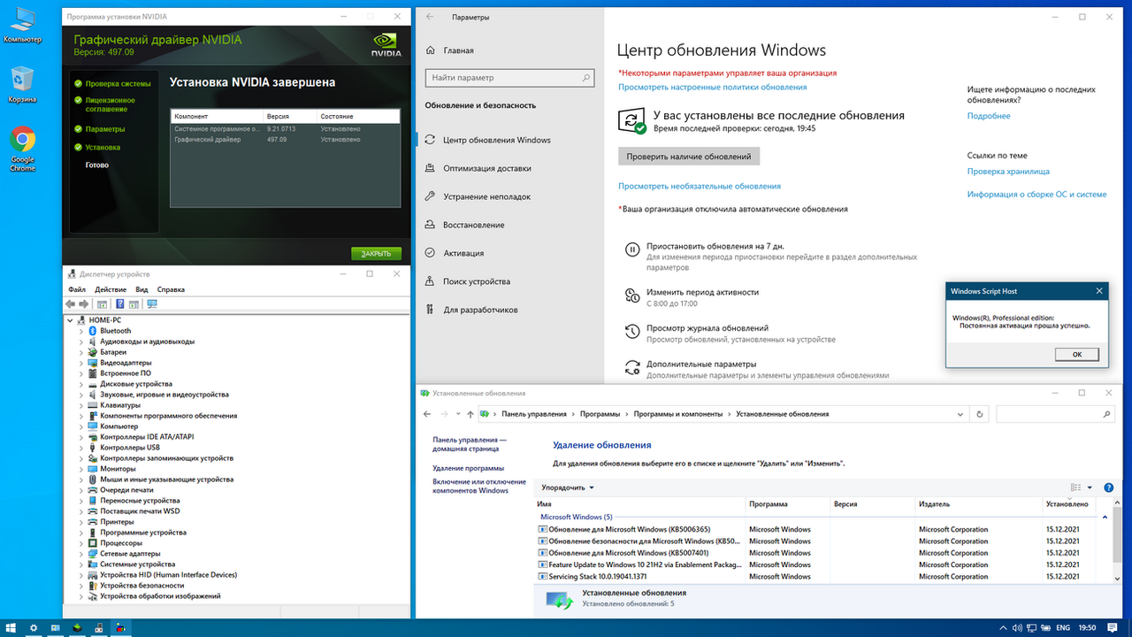
Task: Select Активация in Settings sidebar
Action: (463, 253)
